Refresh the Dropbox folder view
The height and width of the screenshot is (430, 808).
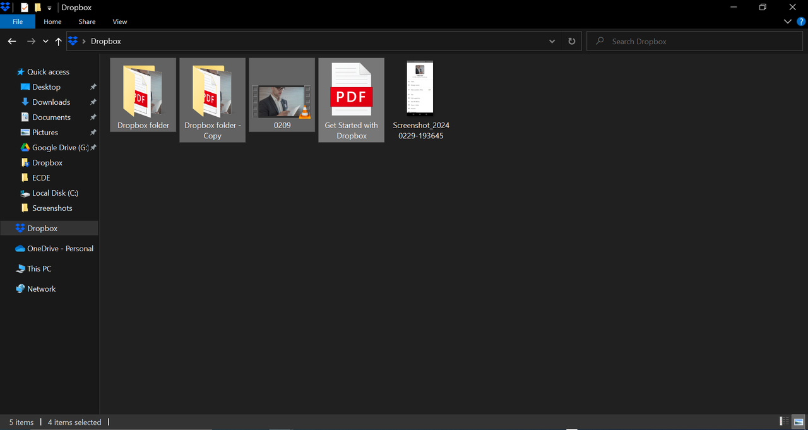[572, 41]
